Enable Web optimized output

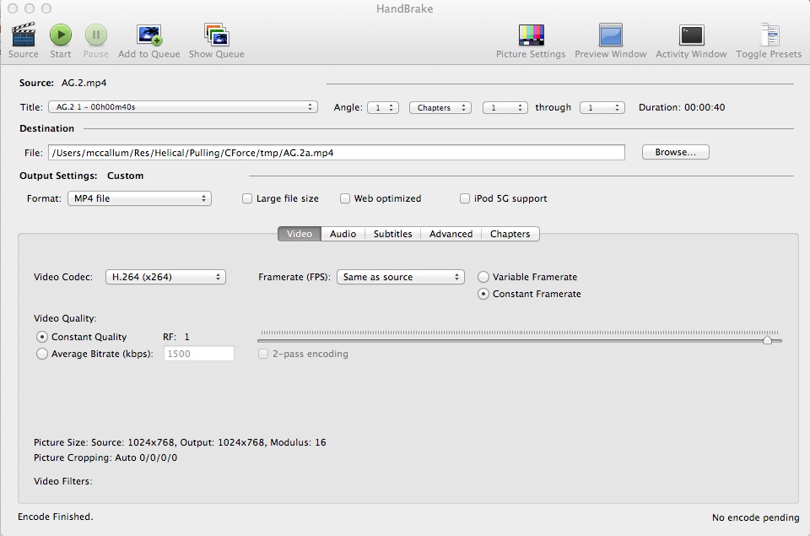345,198
